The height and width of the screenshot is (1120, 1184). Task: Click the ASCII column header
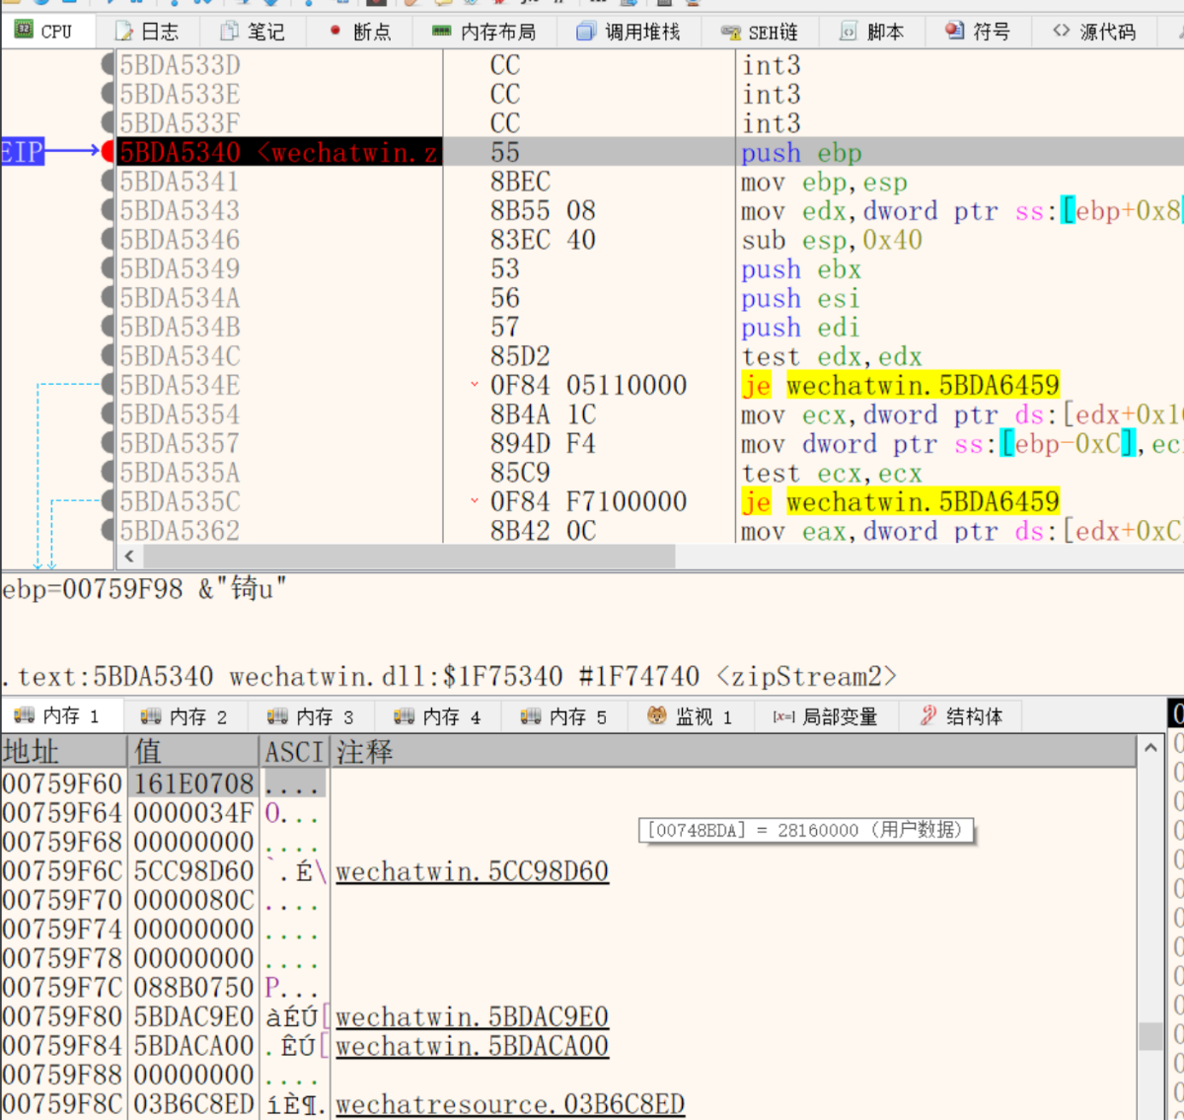[294, 752]
